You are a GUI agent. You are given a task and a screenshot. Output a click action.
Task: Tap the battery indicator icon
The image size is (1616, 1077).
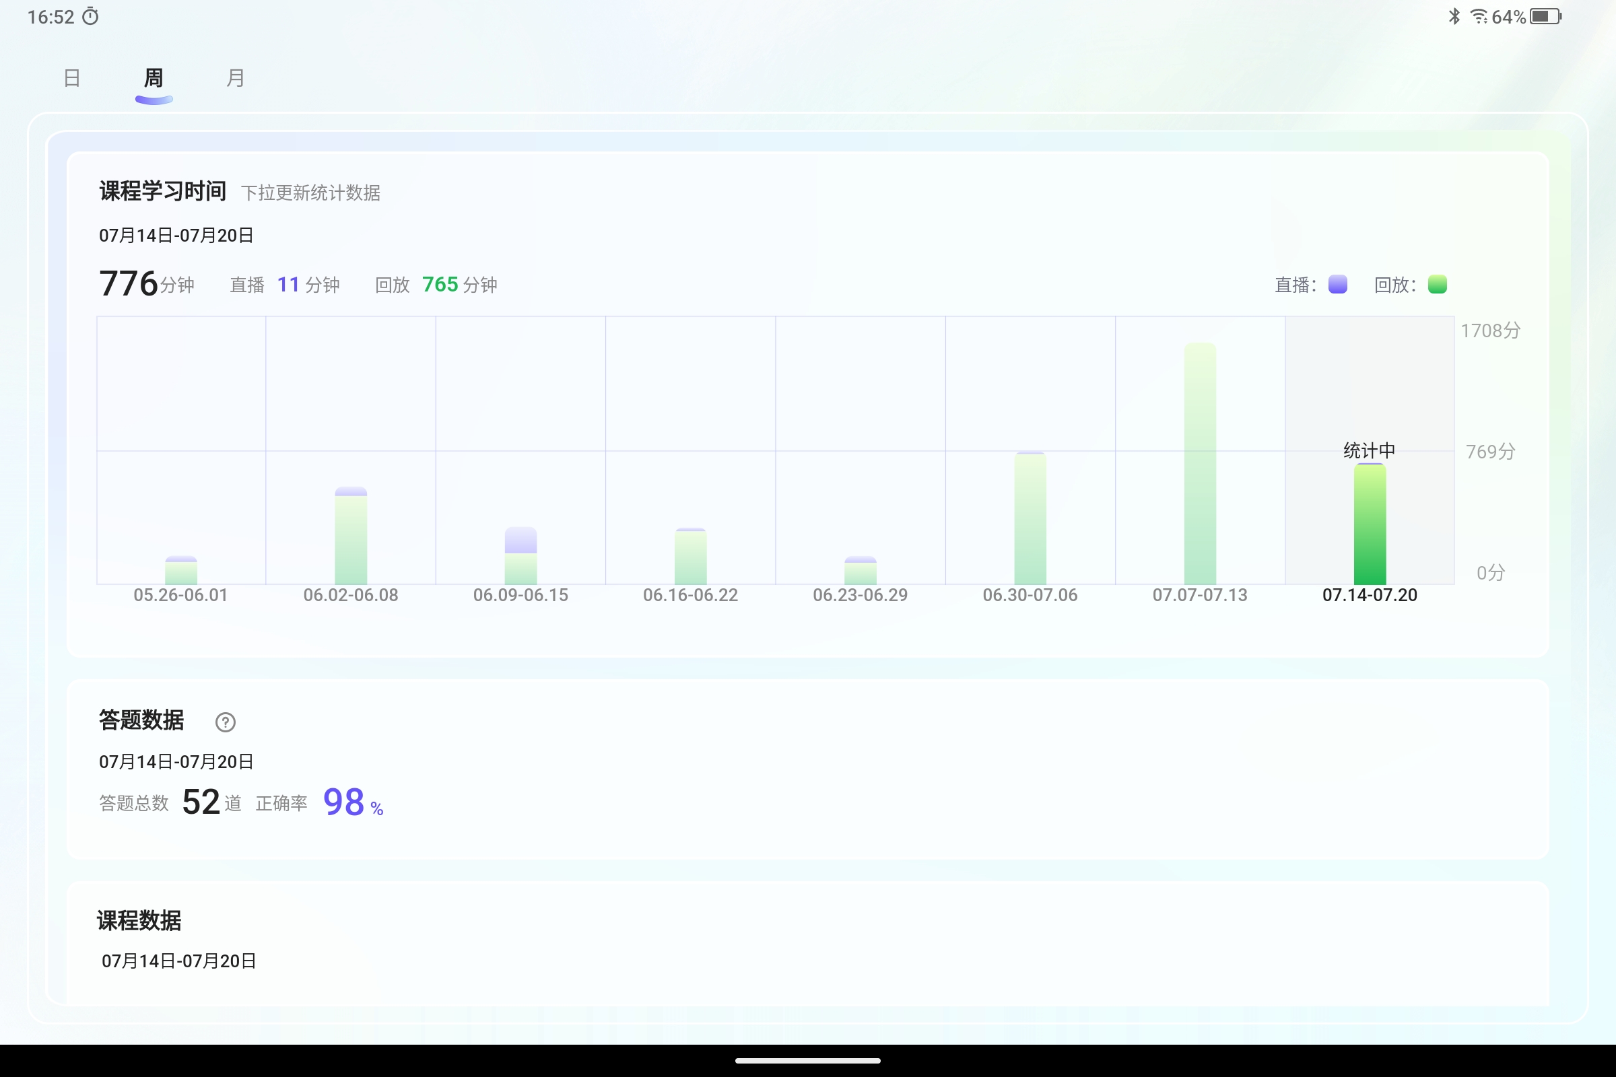tap(1546, 16)
